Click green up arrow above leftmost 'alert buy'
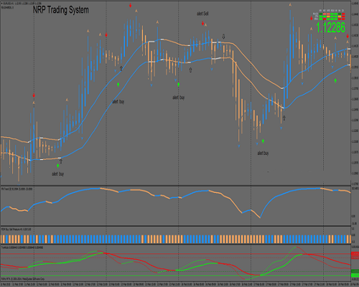This screenshot has width=359, height=287. (x=58, y=166)
